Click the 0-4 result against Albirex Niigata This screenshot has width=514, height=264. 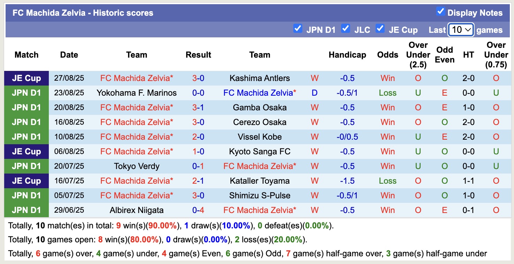(x=198, y=210)
